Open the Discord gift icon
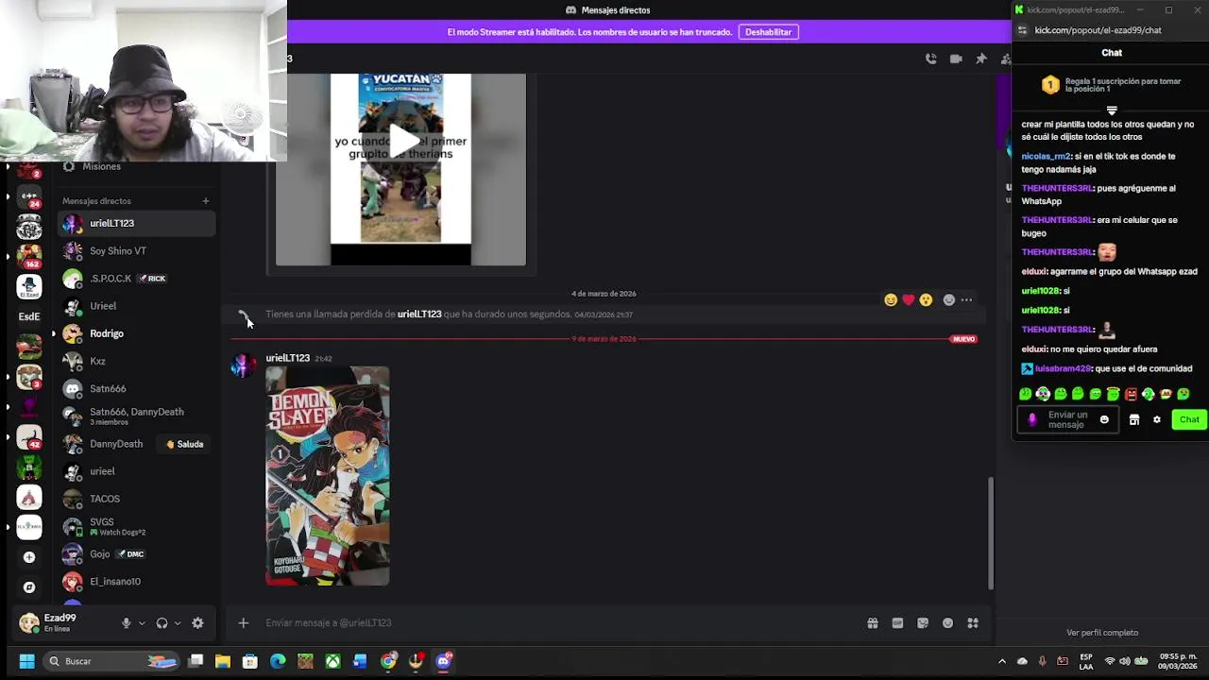 tap(873, 623)
